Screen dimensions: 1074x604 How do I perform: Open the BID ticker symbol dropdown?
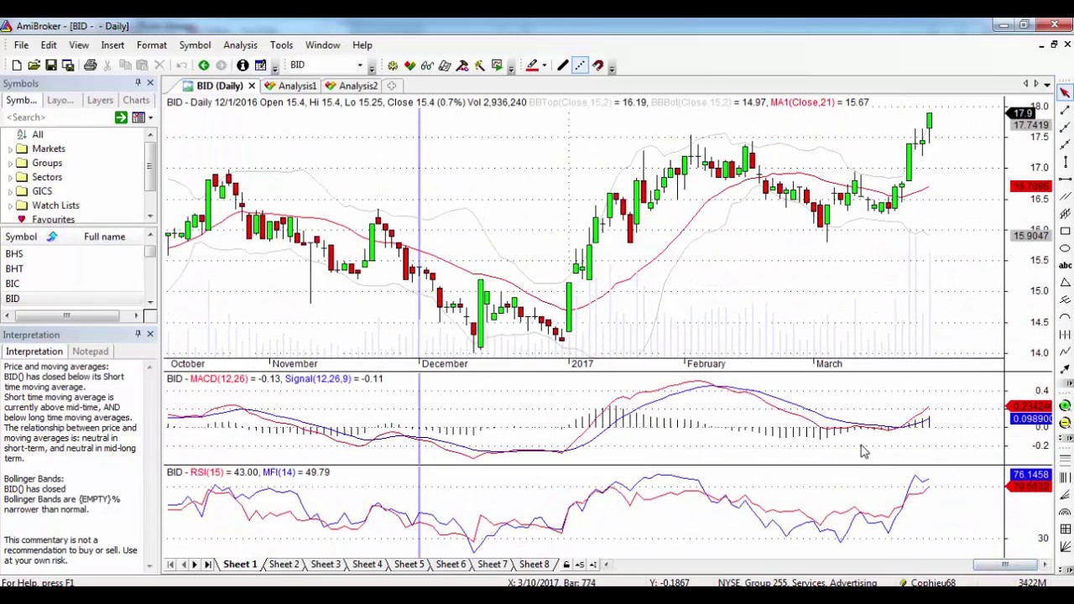(x=360, y=65)
